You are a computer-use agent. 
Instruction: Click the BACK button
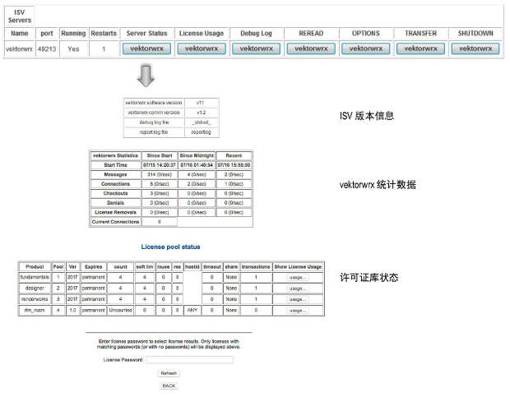click(x=169, y=385)
